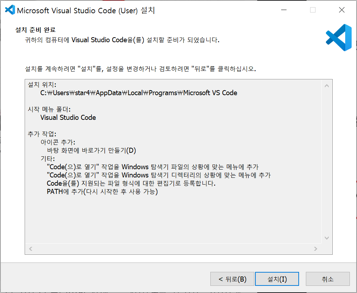Click the '탐색기 디렉터리의 상황에 맞는 메뉴' line
This screenshot has height=293, width=357.
[x=159, y=175]
